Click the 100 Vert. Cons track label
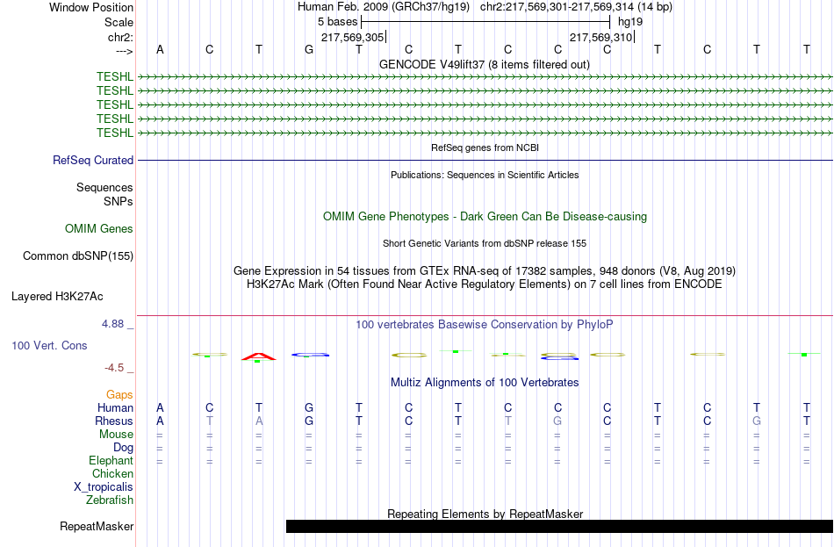834x547 pixels. pos(49,345)
